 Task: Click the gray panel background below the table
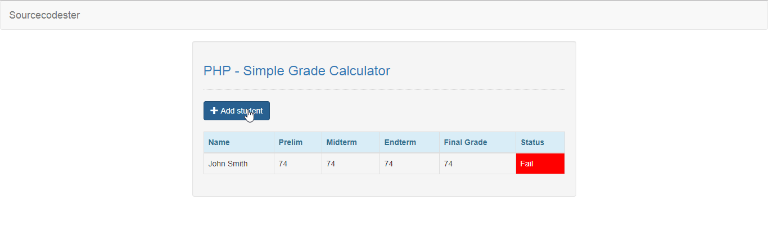click(384, 185)
